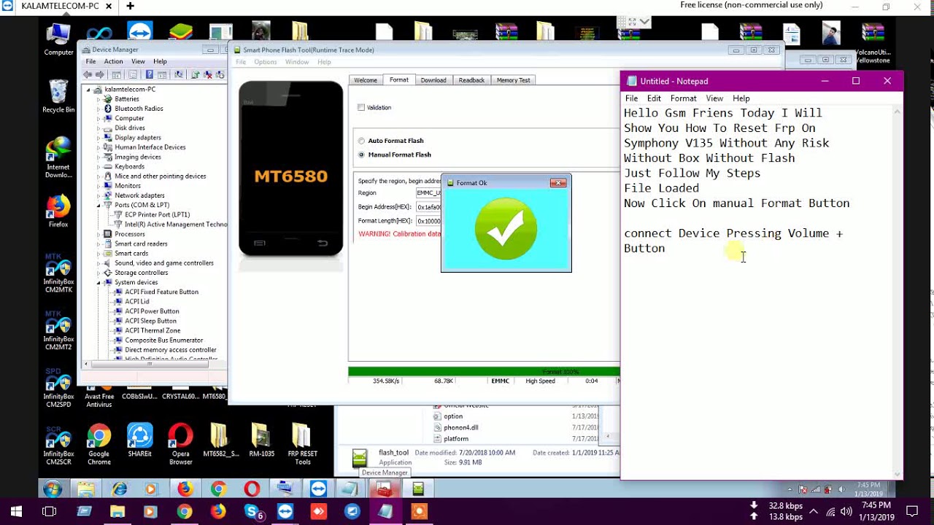Click the green Format Ok checkmark
Image resolution: width=934 pixels, height=525 pixels.
[506, 230]
